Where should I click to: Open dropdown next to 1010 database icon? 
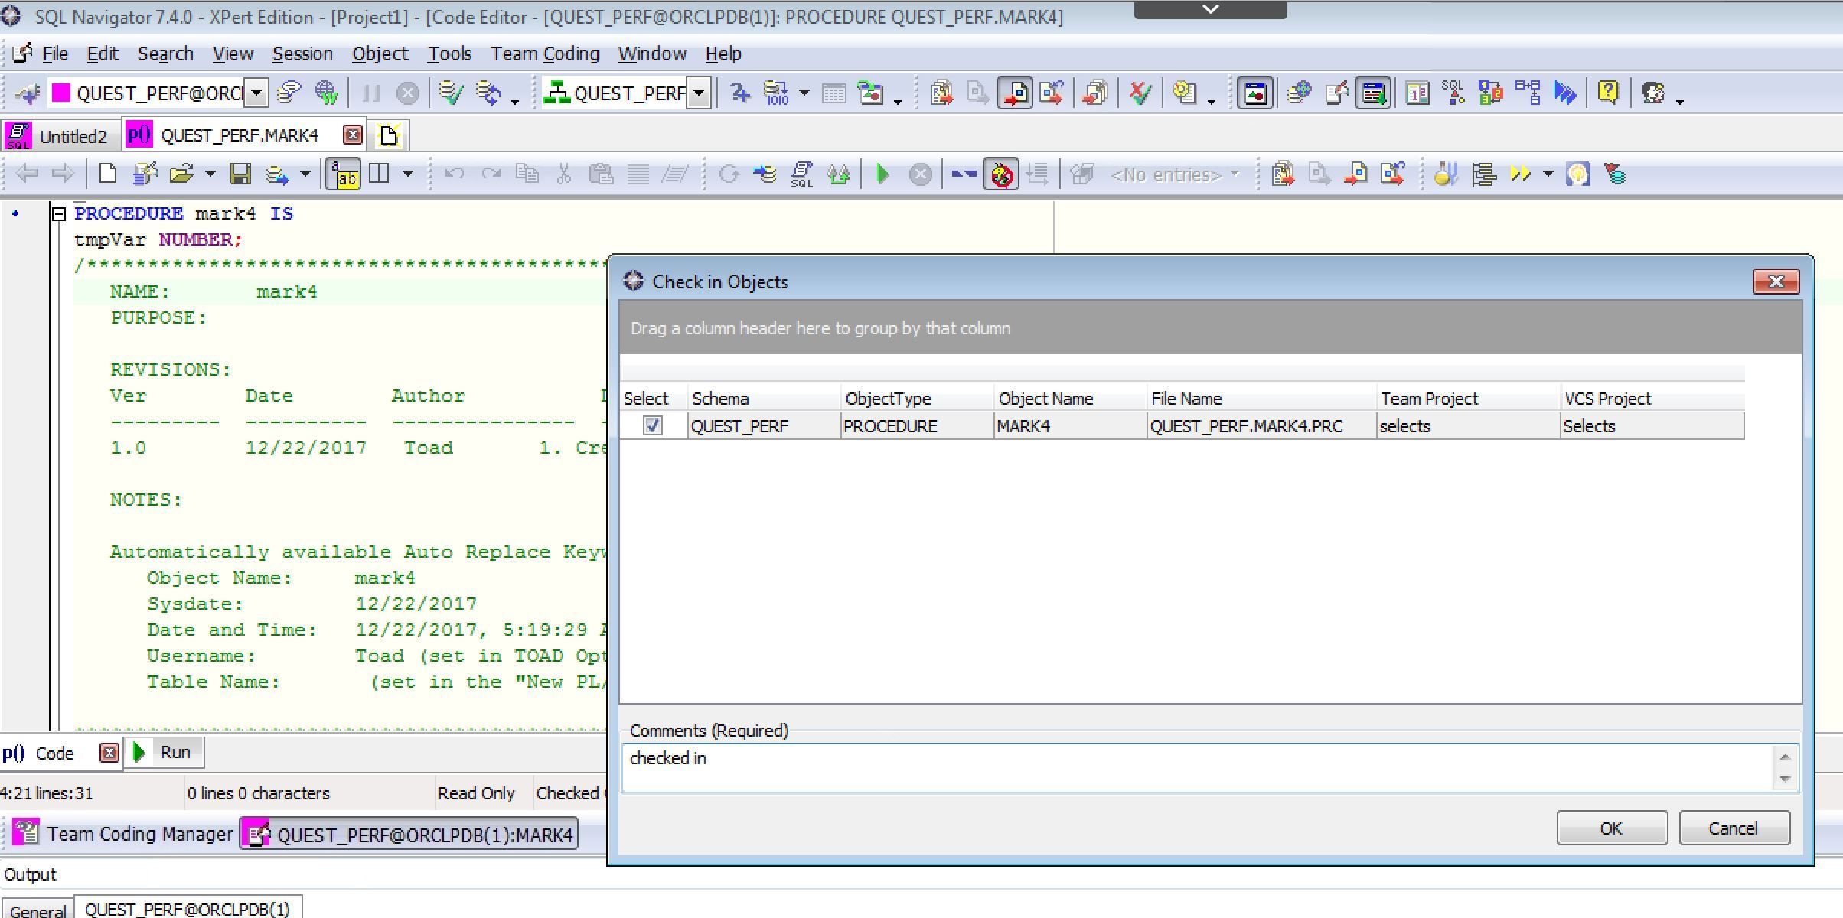click(x=804, y=93)
